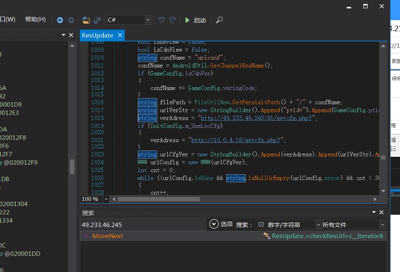This screenshot has height=272, width=400.
Task: Open the 帮助(H) menu
Action: coord(35,19)
